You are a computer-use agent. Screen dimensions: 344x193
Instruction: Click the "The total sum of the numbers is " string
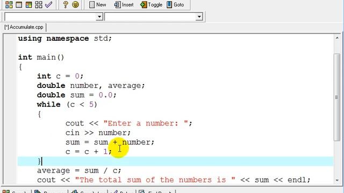point(155,180)
